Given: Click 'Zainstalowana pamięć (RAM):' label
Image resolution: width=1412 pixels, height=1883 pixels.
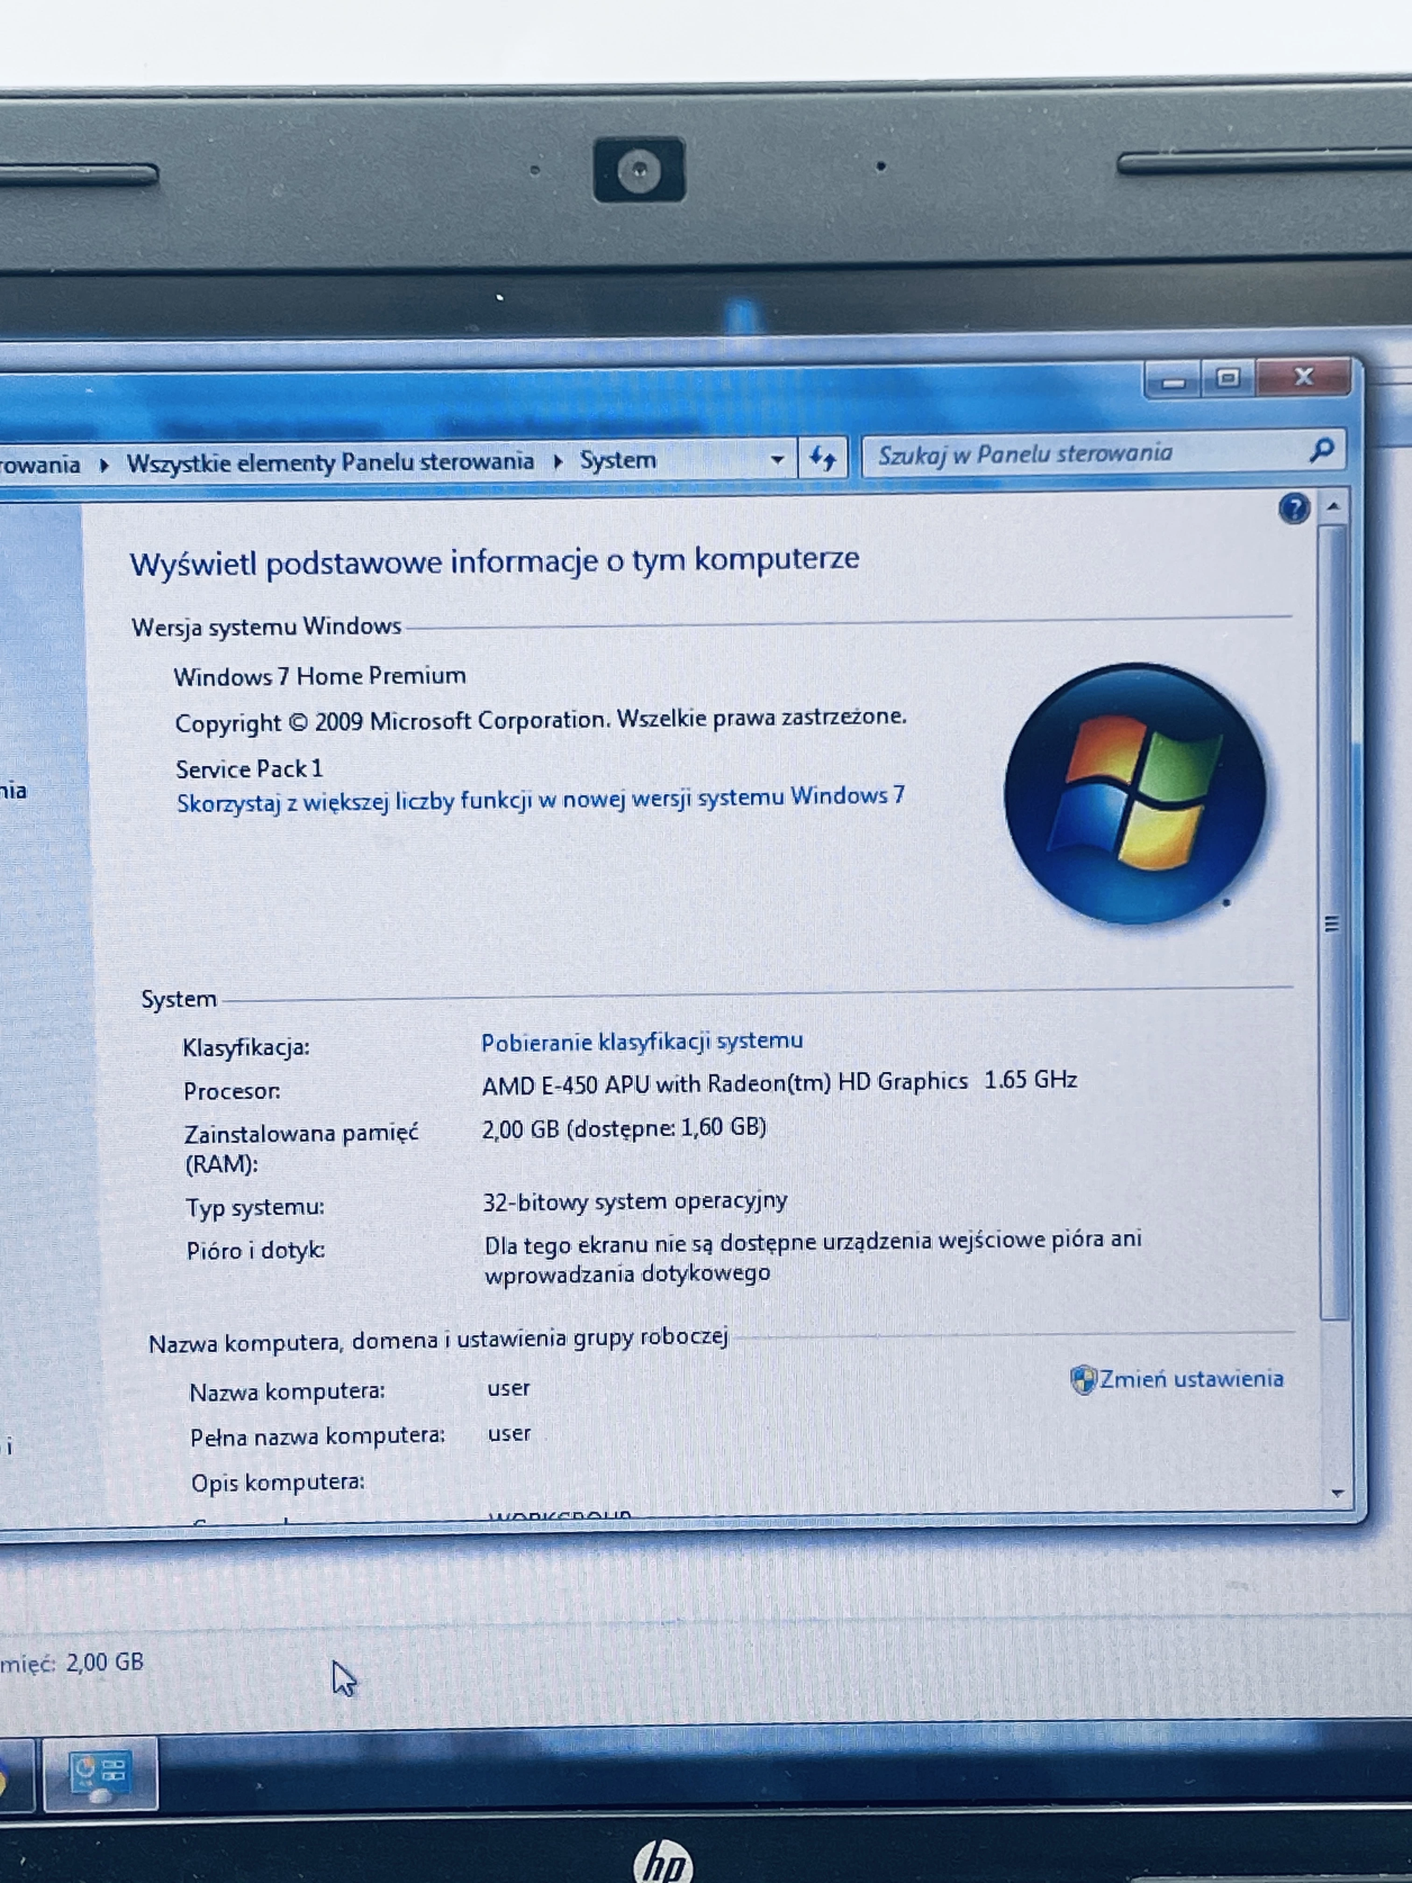Looking at the screenshot, I should pyautogui.click(x=302, y=1148).
